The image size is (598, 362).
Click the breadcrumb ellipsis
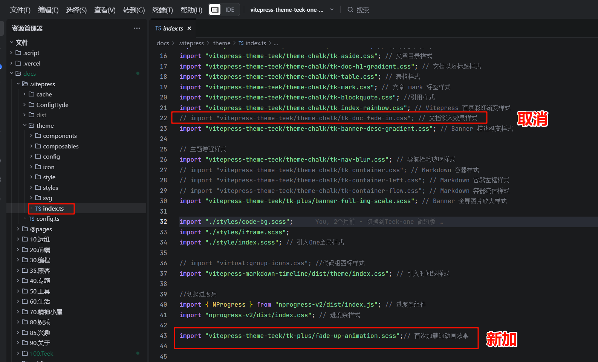pyautogui.click(x=276, y=43)
